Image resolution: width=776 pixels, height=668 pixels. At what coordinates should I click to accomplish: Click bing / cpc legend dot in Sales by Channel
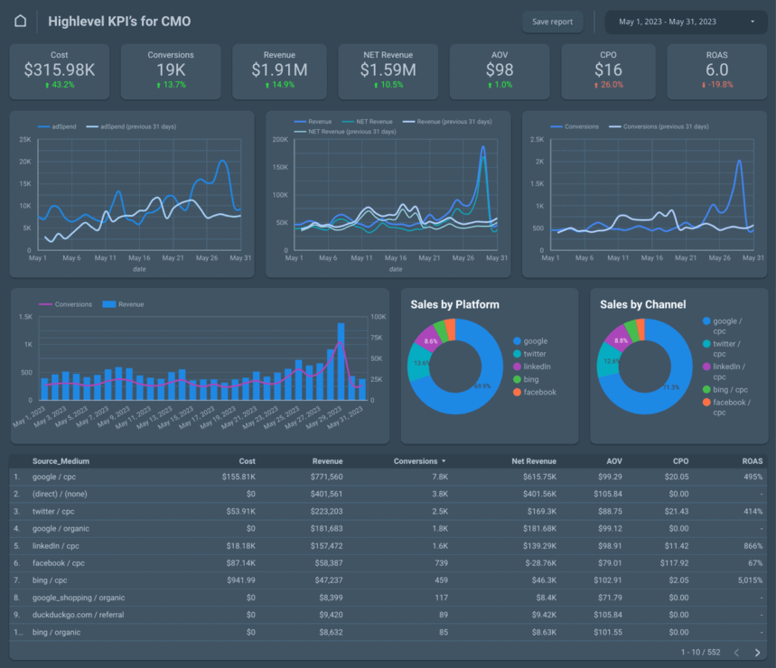(x=706, y=390)
